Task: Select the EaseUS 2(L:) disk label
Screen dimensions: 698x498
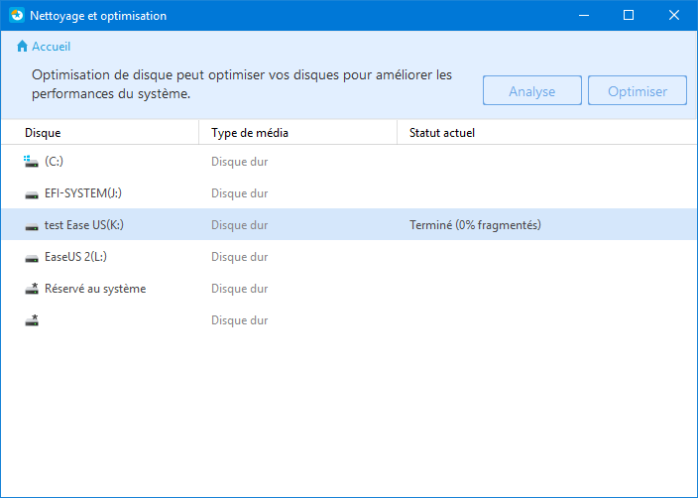Action: 75,257
